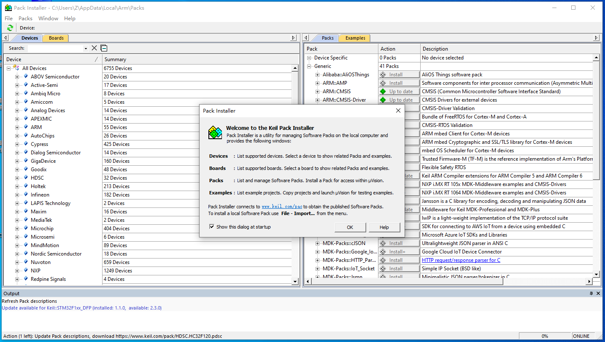Click the blue chip icon beside GigaDevice
Image resolution: width=605 pixels, height=342 pixels.
click(x=26, y=161)
